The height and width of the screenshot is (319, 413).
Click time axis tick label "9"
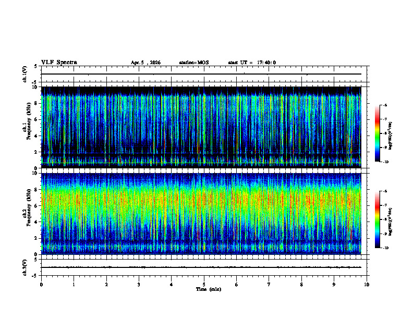click(334, 285)
